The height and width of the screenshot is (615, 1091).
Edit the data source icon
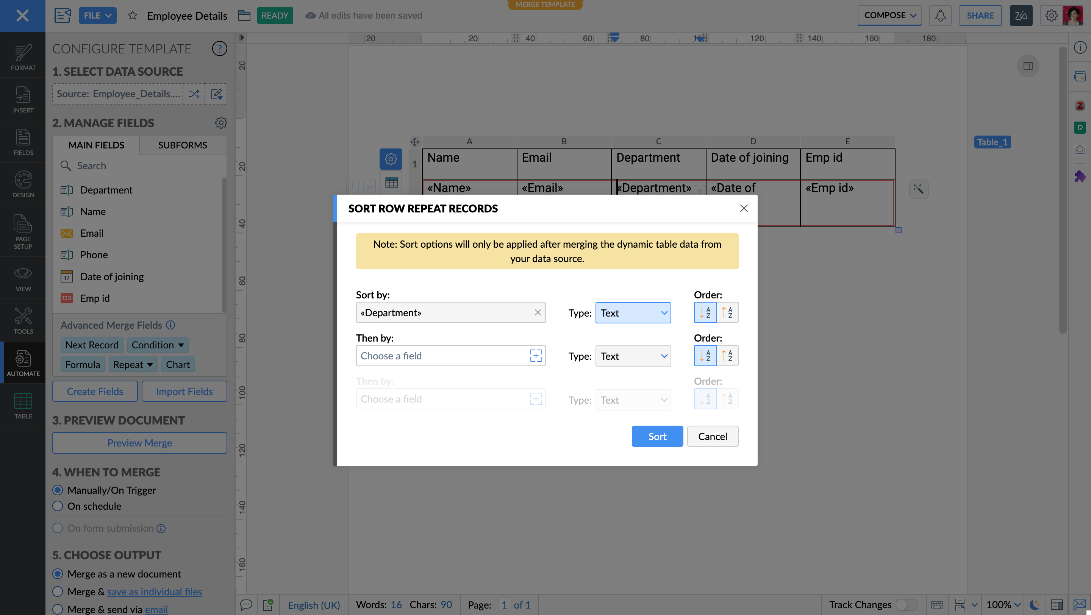[216, 94]
